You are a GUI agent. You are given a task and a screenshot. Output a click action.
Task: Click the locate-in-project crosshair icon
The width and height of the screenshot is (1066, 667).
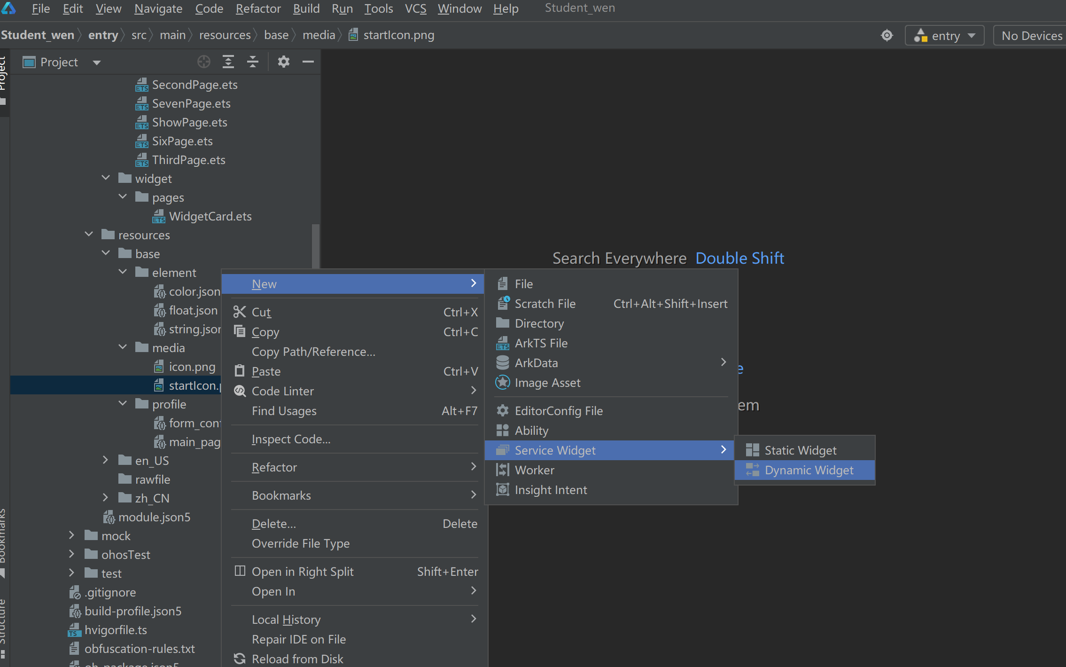pos(203,62)
